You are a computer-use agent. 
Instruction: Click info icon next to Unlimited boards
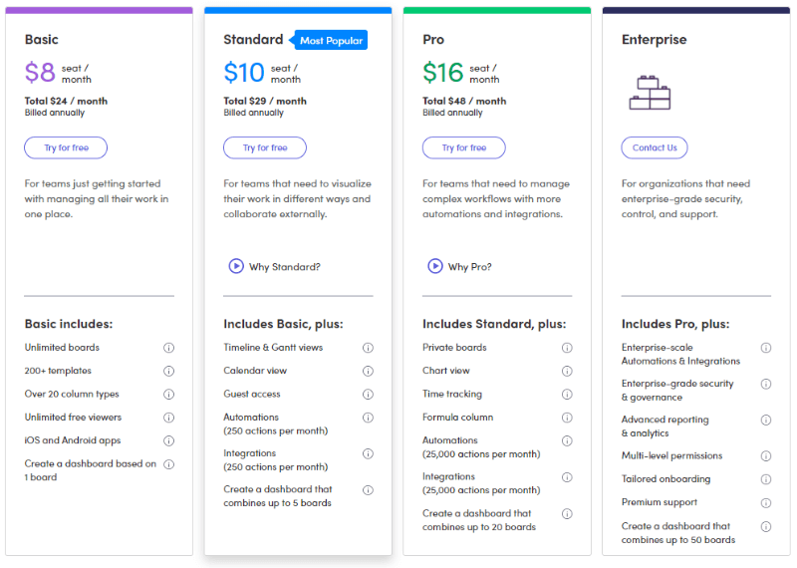168,348
